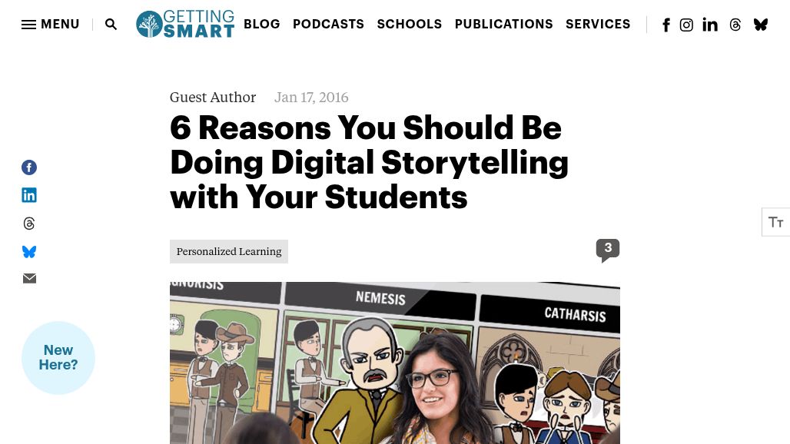
Task: Open the comments bubble showing 3
Action: 608,250
